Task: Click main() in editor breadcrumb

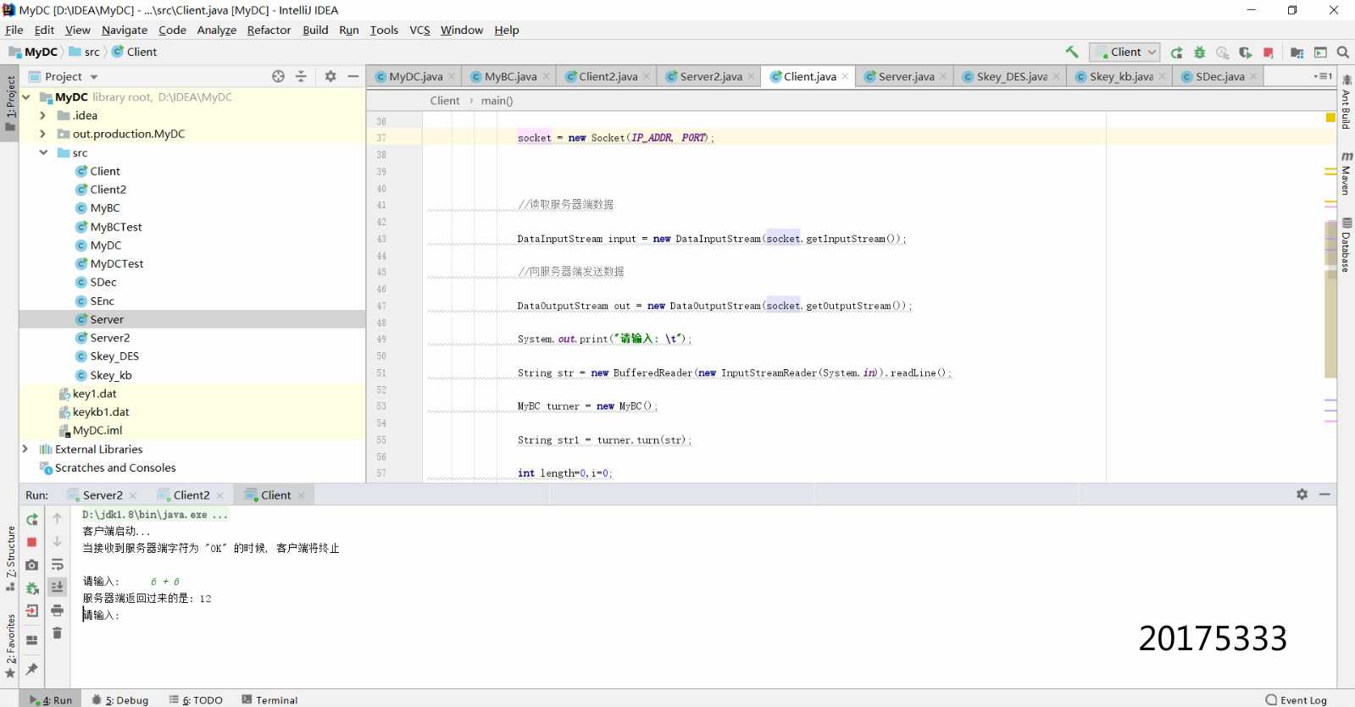Action: 497,101
